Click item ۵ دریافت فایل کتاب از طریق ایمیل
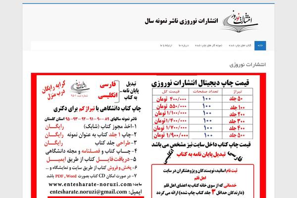This screenshot has width=297, height=198. coord(91,159)
